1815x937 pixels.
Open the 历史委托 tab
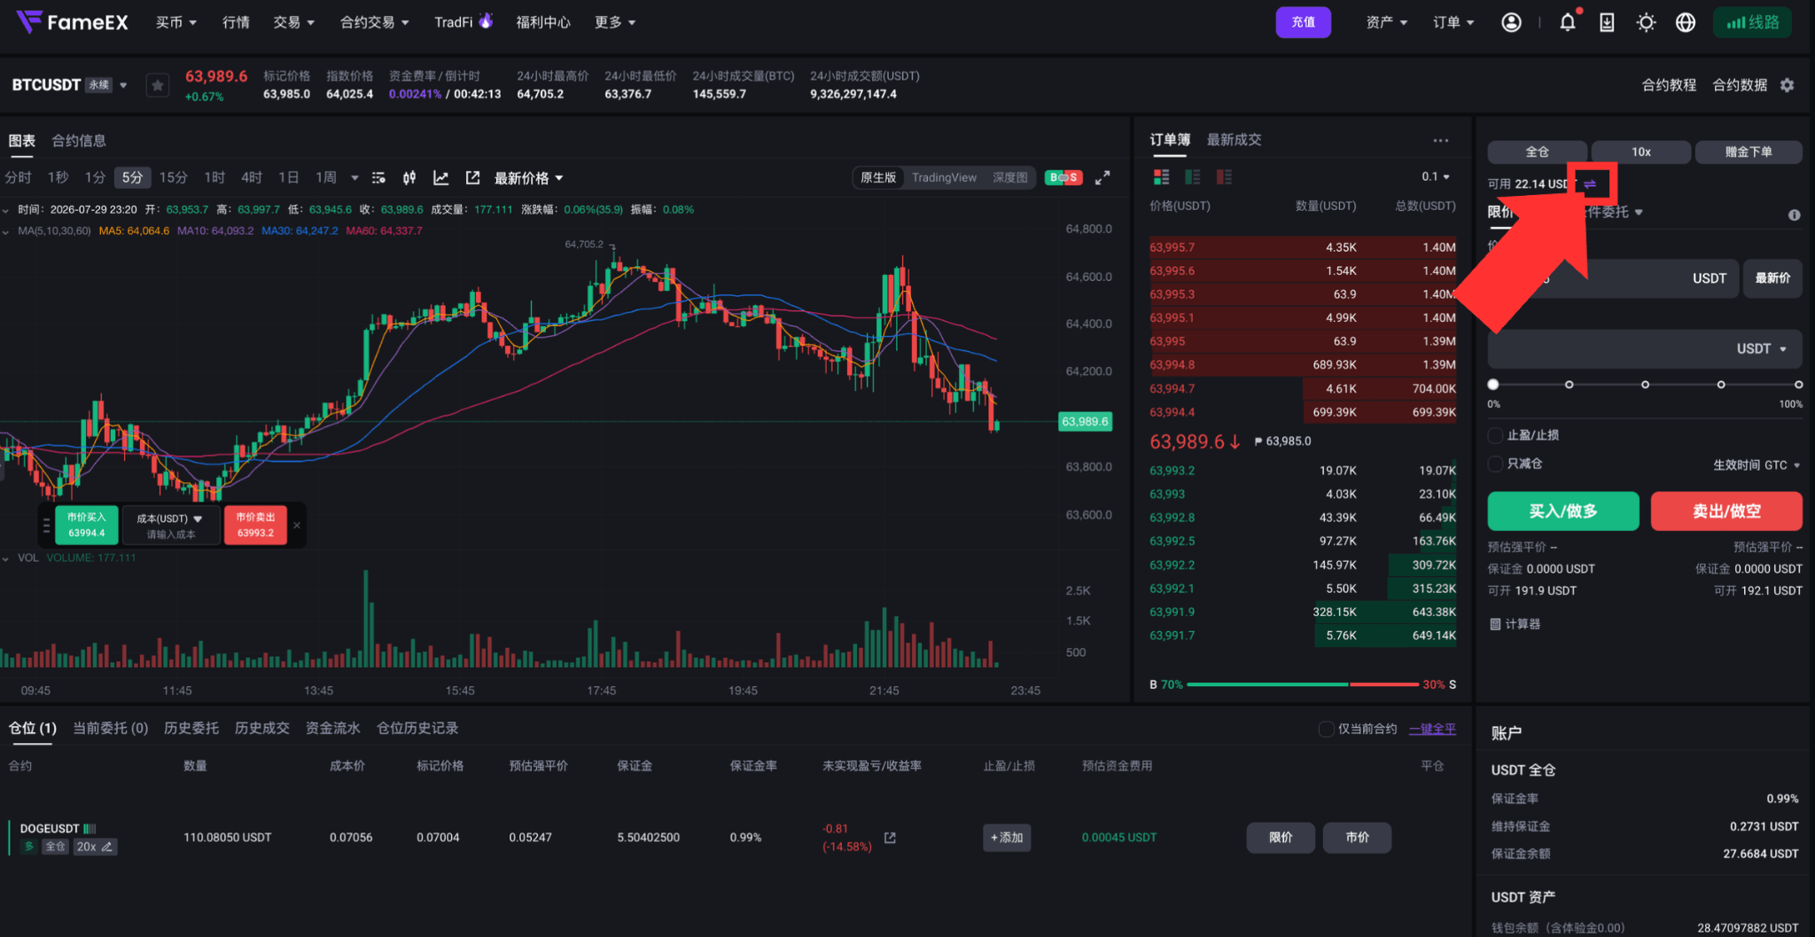191,729
